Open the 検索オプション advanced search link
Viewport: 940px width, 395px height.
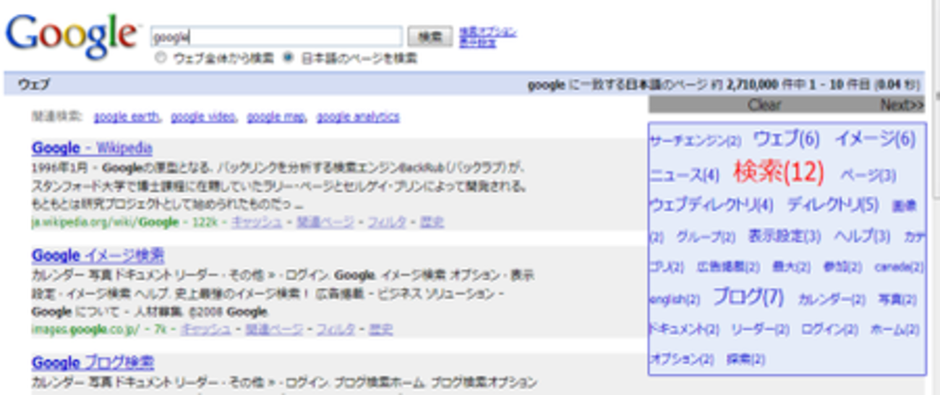point(488,32)
